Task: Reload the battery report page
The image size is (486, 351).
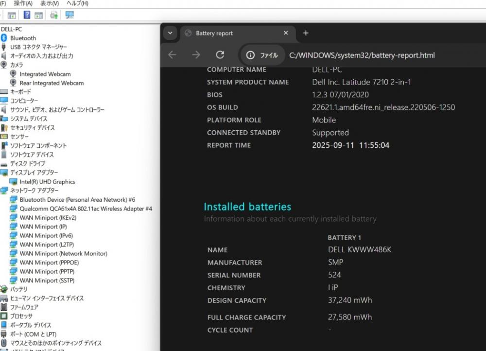Action: click(220, 55)
